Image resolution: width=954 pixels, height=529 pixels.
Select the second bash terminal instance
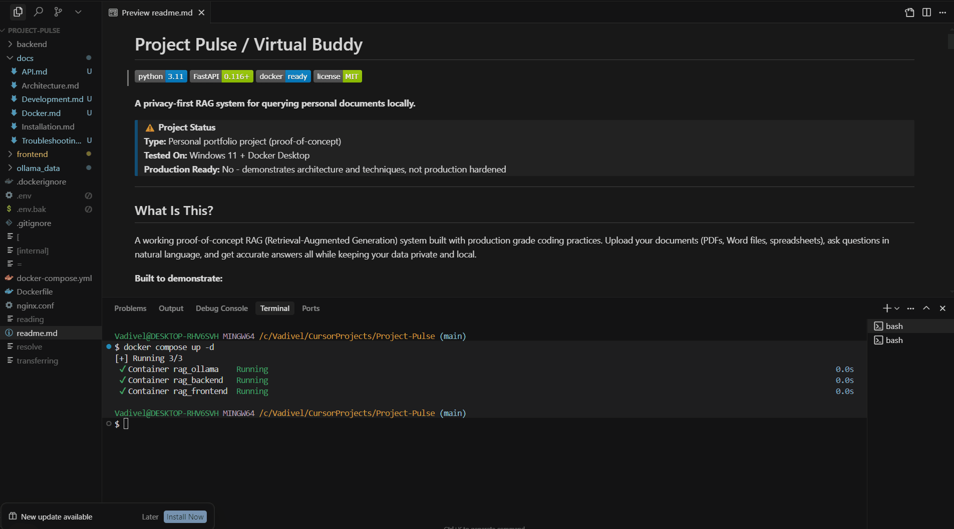coord(910,340)
